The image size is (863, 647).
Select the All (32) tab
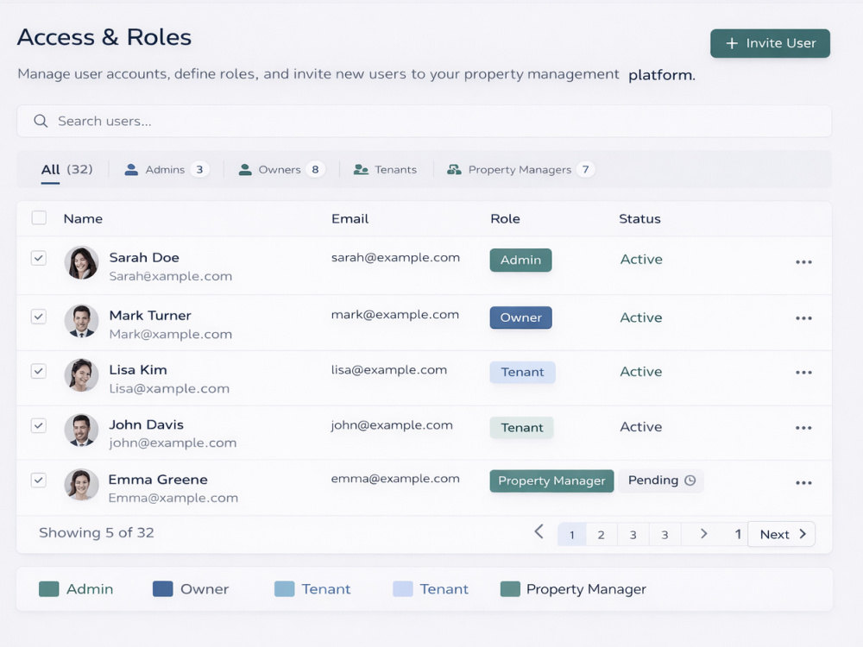click(66, 169)
